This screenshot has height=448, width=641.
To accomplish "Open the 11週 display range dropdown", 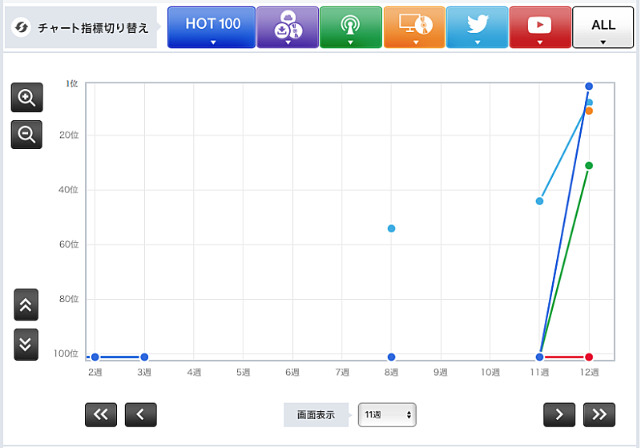I will point(387,415).
